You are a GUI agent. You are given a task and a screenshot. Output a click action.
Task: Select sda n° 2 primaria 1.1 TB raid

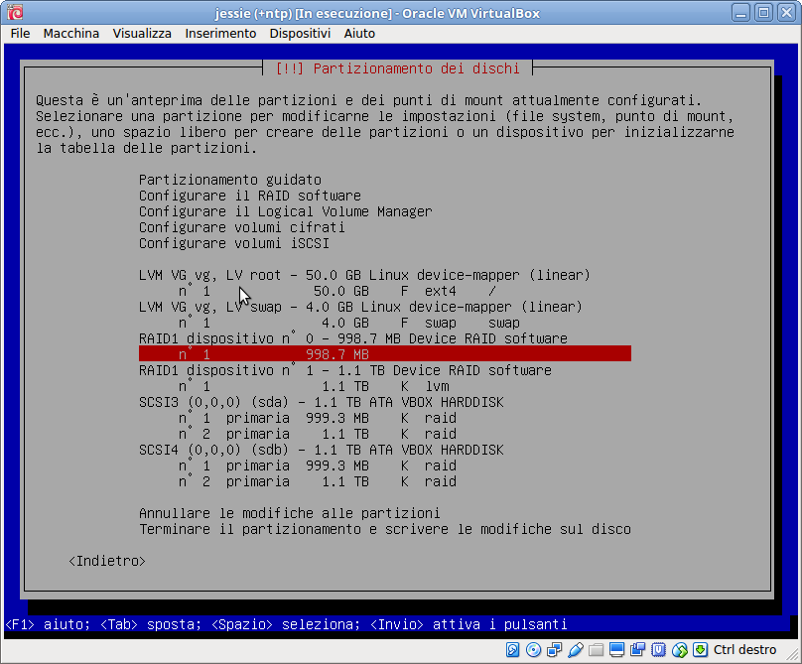click(317, 434)
